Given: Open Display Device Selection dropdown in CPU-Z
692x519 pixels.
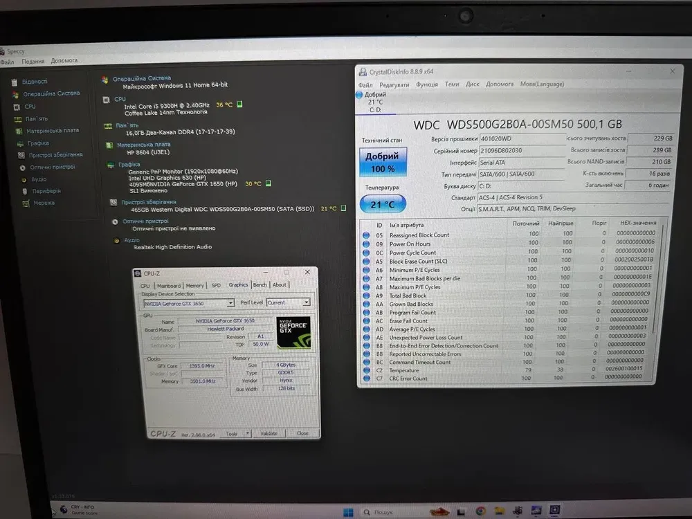Looking at the screenshot, I should (189, 303).
